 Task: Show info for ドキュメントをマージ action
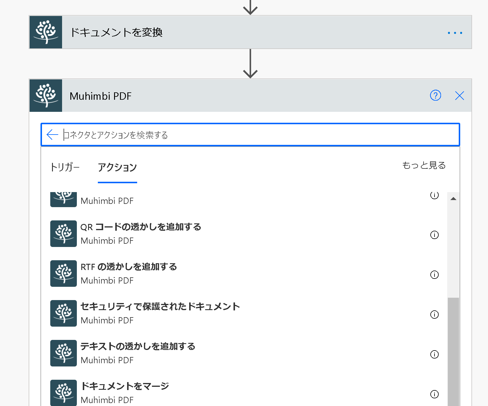(435, 394)
